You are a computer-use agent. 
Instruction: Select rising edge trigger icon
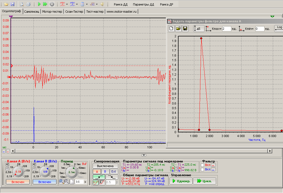point(99,177)
